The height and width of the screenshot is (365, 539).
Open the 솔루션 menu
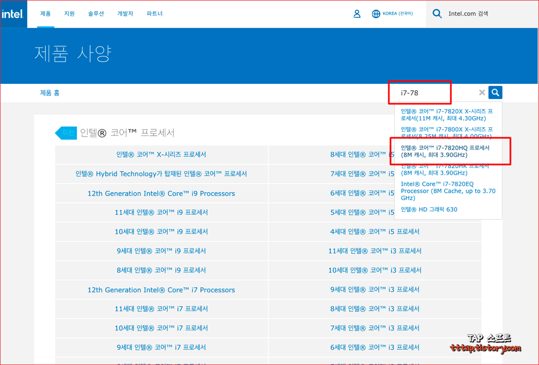(96, 14)
